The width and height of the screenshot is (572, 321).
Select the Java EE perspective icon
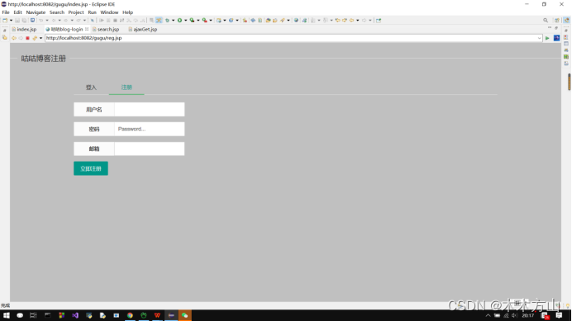pyautogui.click(x=566, y=21)
